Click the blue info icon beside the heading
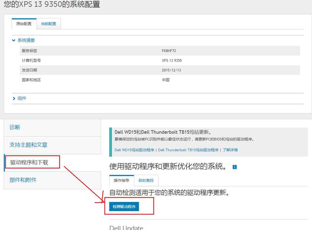The height and width of the screenshot is (230, 312). click(x=235, y=167)
